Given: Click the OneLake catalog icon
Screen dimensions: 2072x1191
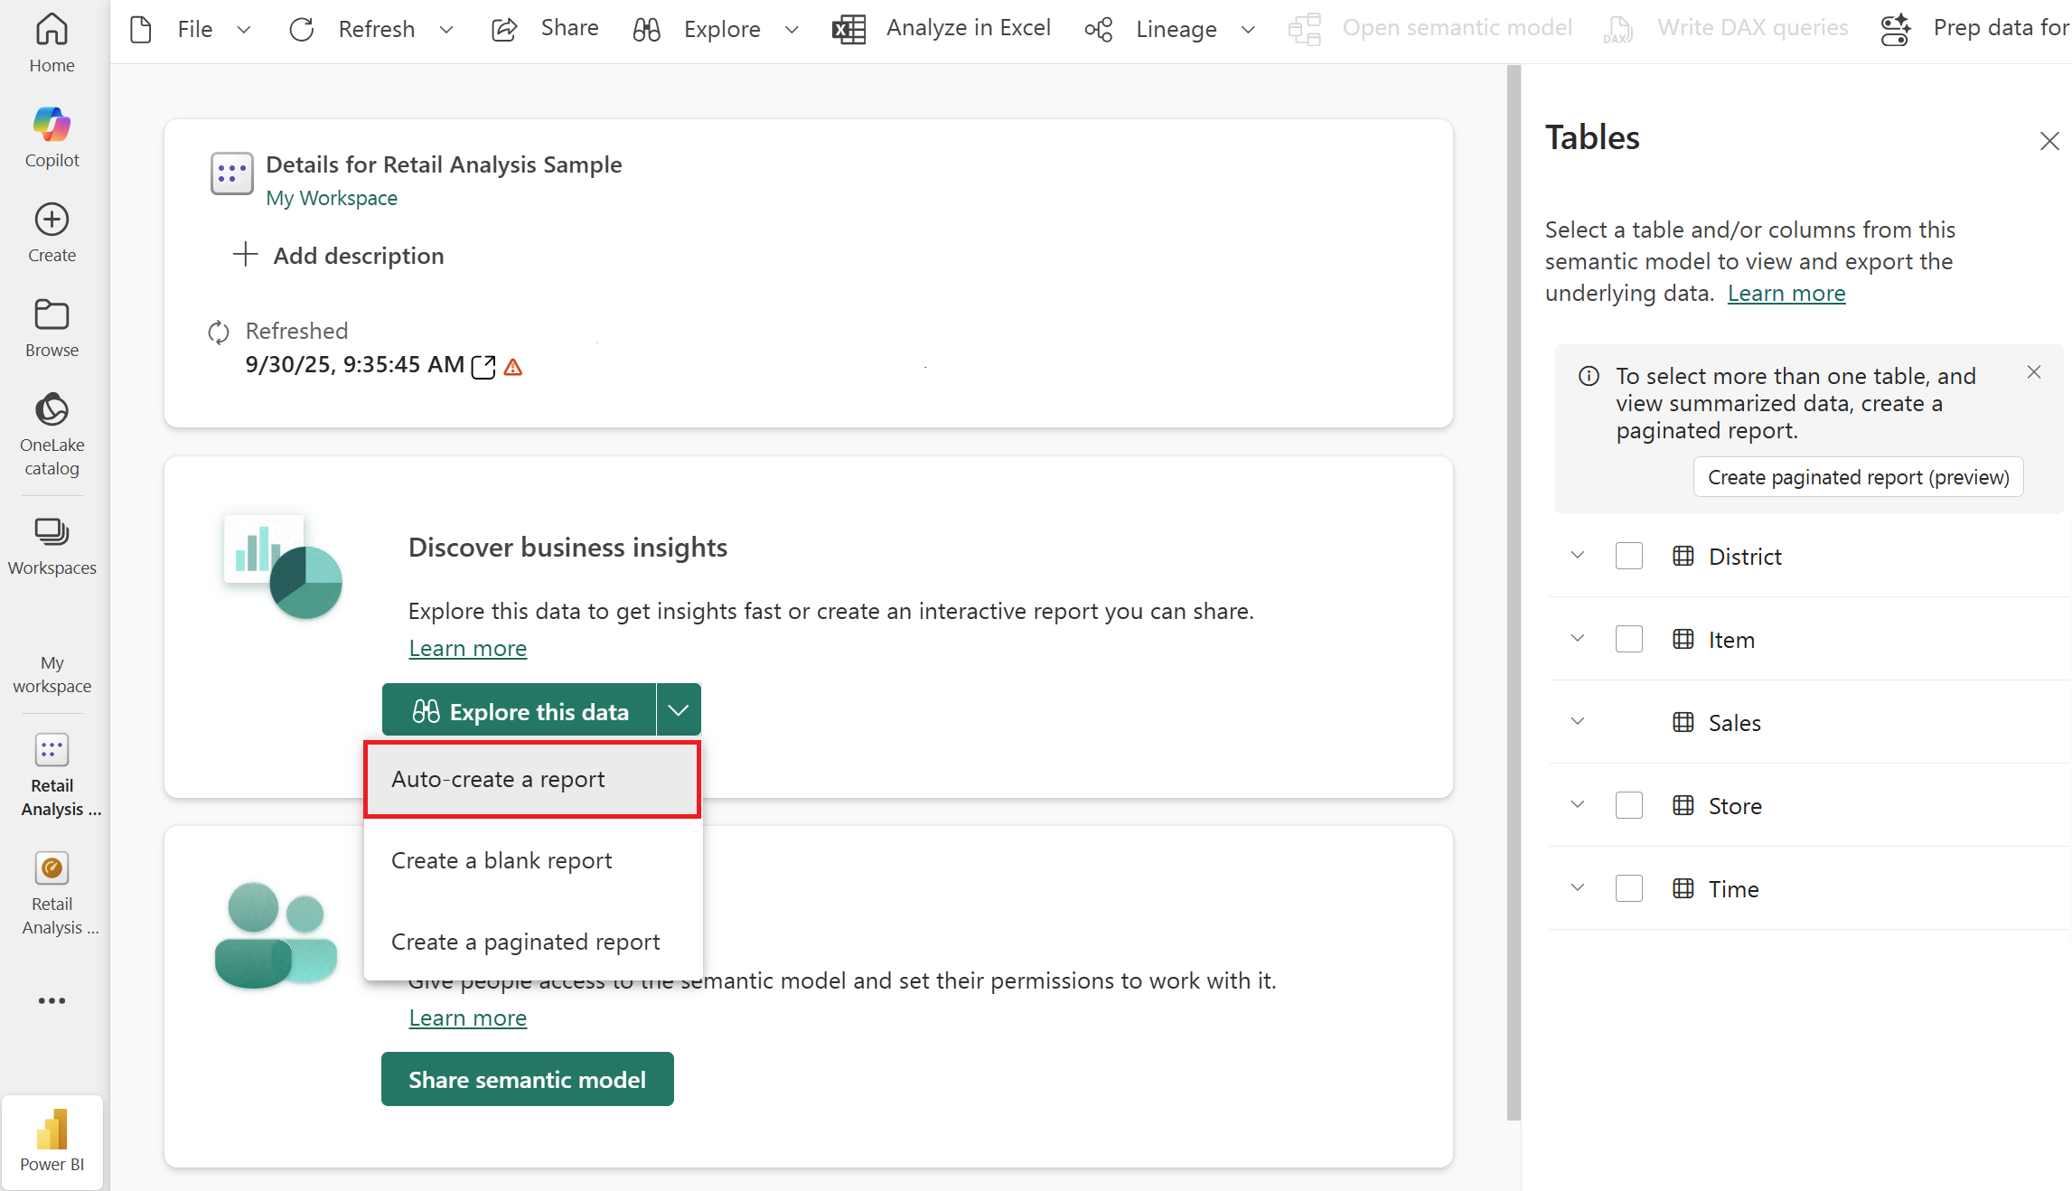Looking at the screenshot, I should (x=52, y=409).
